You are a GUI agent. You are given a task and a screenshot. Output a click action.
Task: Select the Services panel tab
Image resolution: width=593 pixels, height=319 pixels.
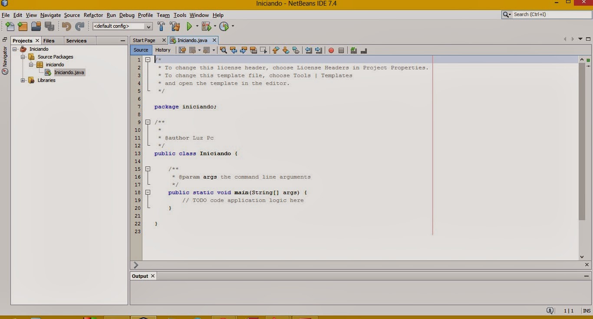(77, 40)
